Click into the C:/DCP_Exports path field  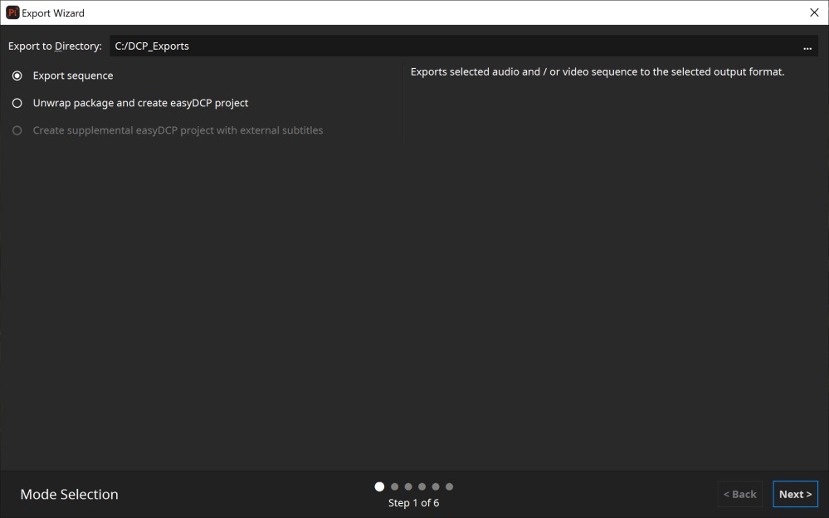point(448,46)
